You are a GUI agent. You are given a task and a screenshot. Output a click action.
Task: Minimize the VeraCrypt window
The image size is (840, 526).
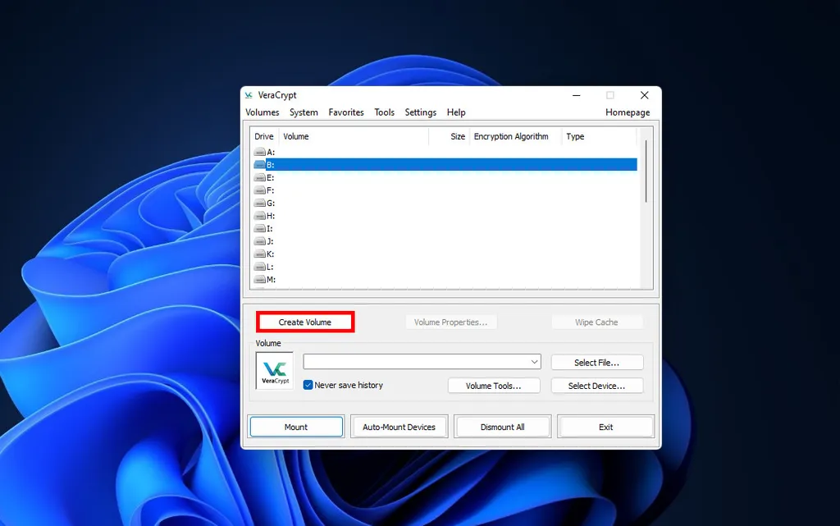577,95
